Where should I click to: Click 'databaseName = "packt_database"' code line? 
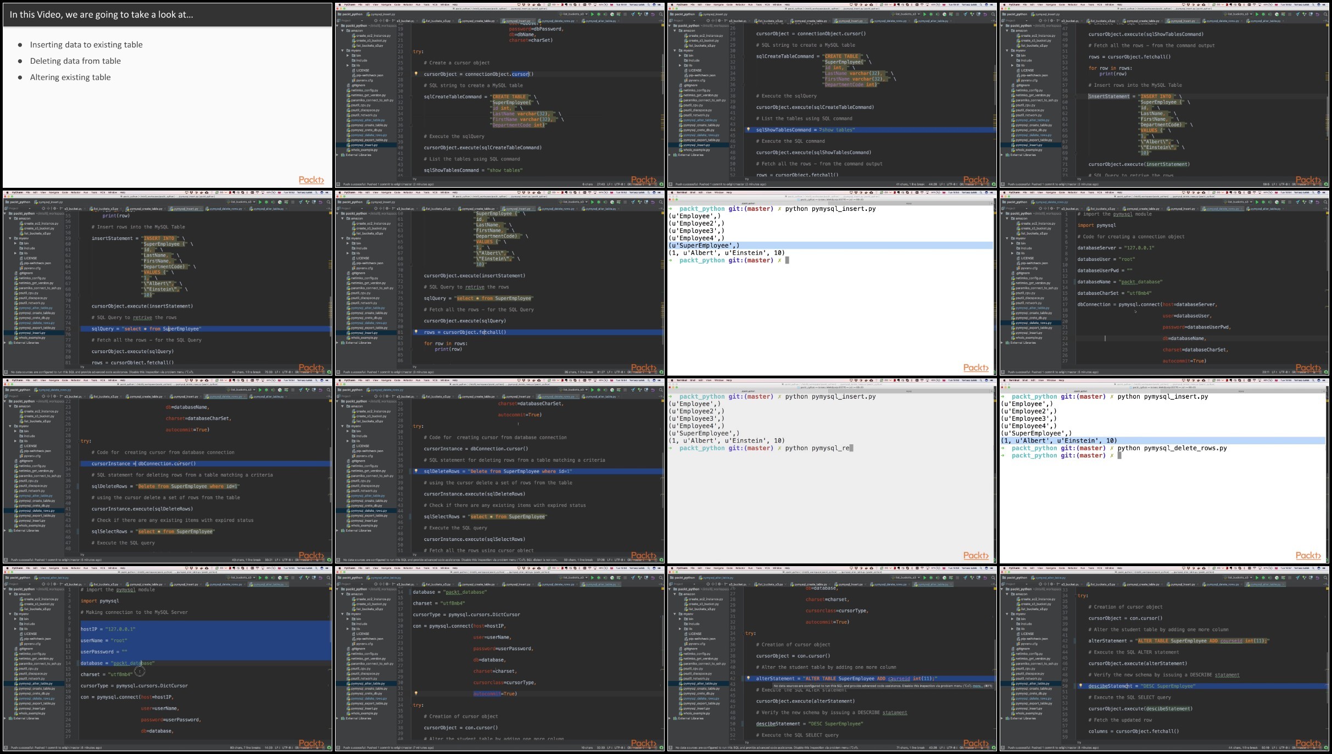[1119, 282]
